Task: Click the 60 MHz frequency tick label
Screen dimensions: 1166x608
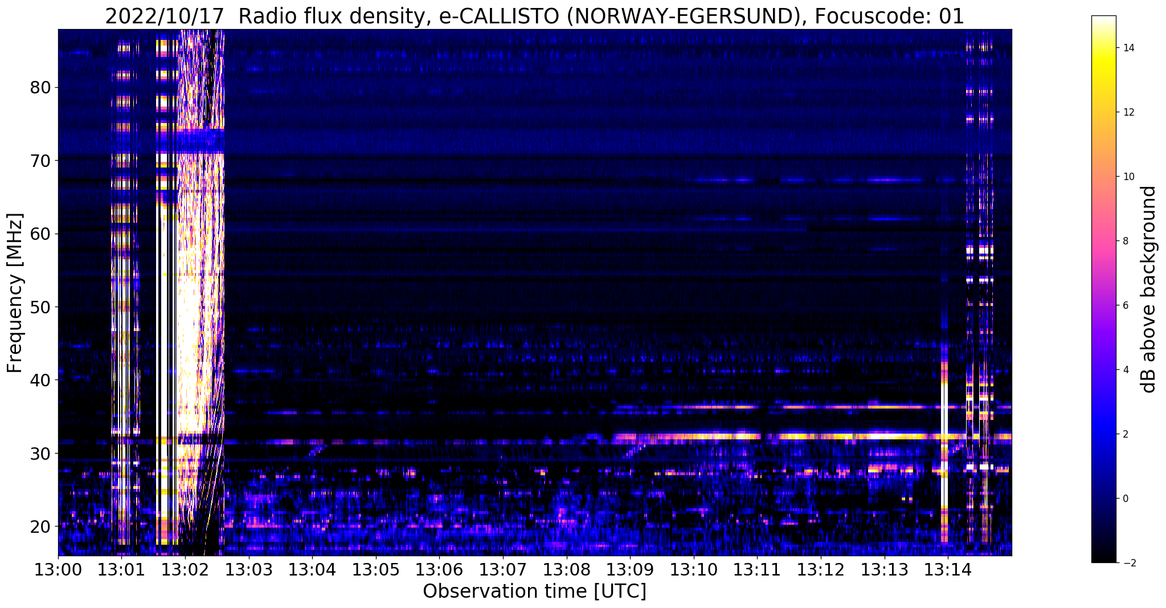Action: click(x=40, y=234)
